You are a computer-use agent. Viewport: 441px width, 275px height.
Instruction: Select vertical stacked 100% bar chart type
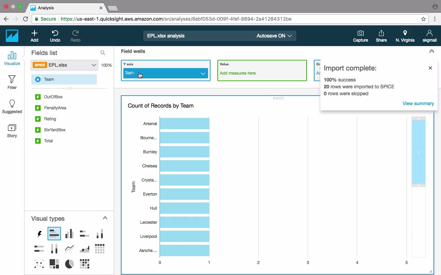(x=54, y=249)
